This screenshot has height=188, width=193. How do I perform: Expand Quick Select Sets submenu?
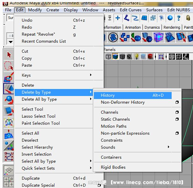pyautogui.click(x=91, y=168)
